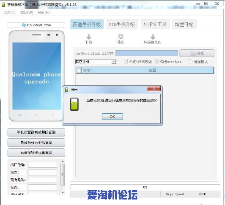Click the barcode panel scrollbar thumb
The width and height of the screenshot is (225, 205).
click(63, 175)
